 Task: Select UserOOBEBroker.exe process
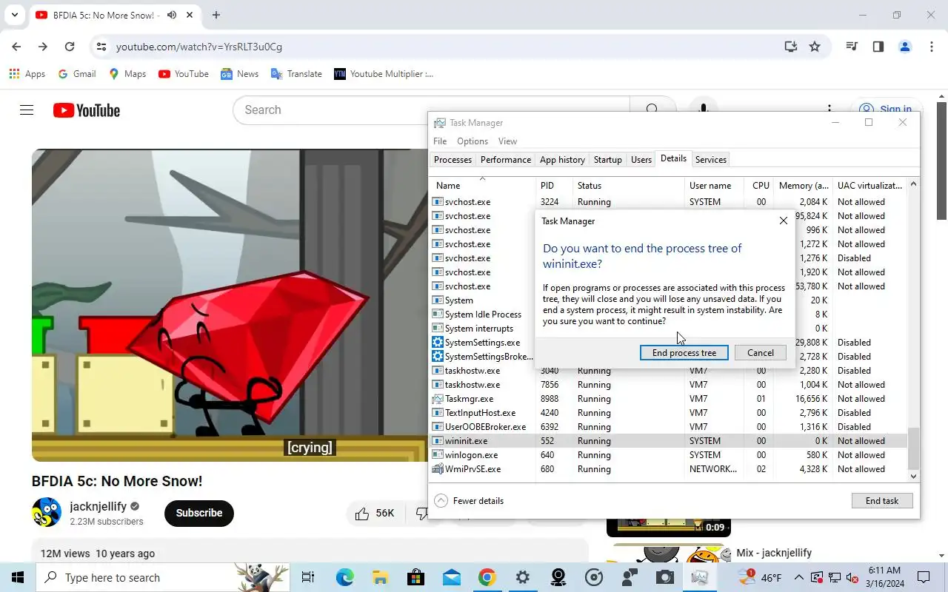pyautogui.click(x=668, y=427)
